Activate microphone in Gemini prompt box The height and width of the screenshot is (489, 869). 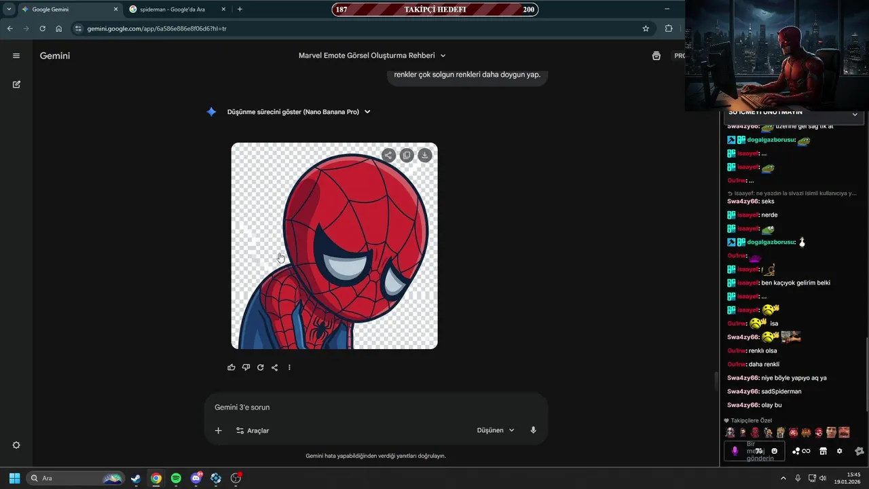[x=533, y=430]
